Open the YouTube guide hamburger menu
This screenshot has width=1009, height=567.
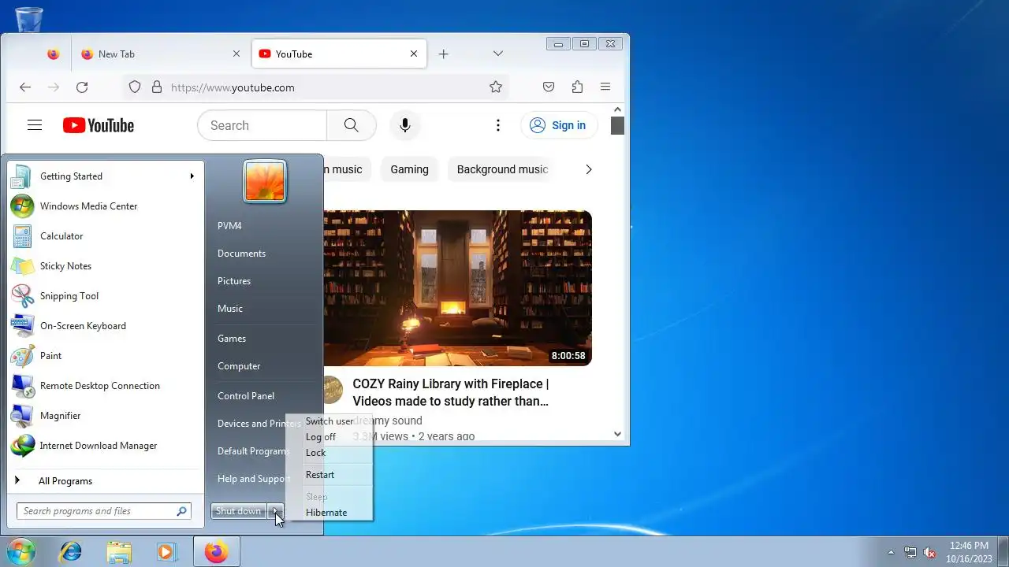[x=35, y=125]
